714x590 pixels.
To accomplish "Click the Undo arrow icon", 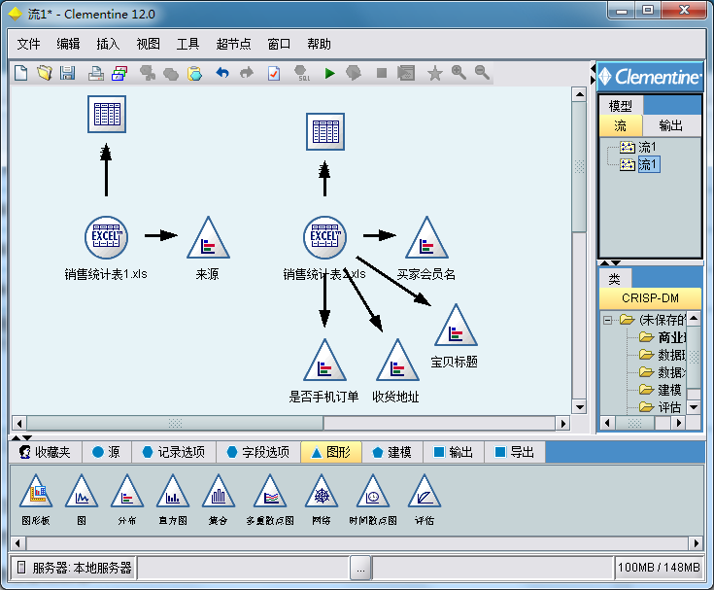I will 222,73.
